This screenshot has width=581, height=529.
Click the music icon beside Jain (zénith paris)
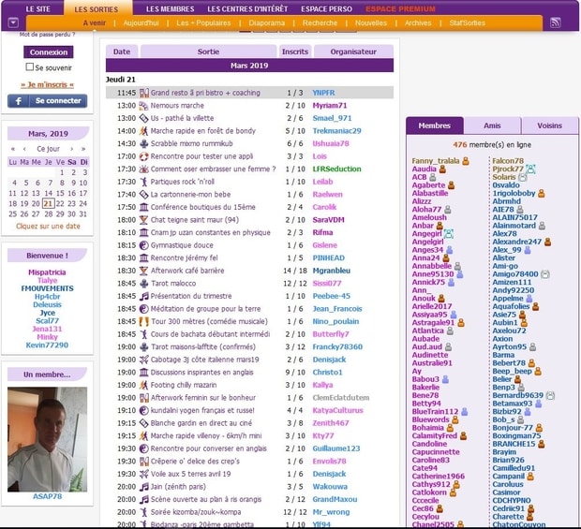(143, 487)
